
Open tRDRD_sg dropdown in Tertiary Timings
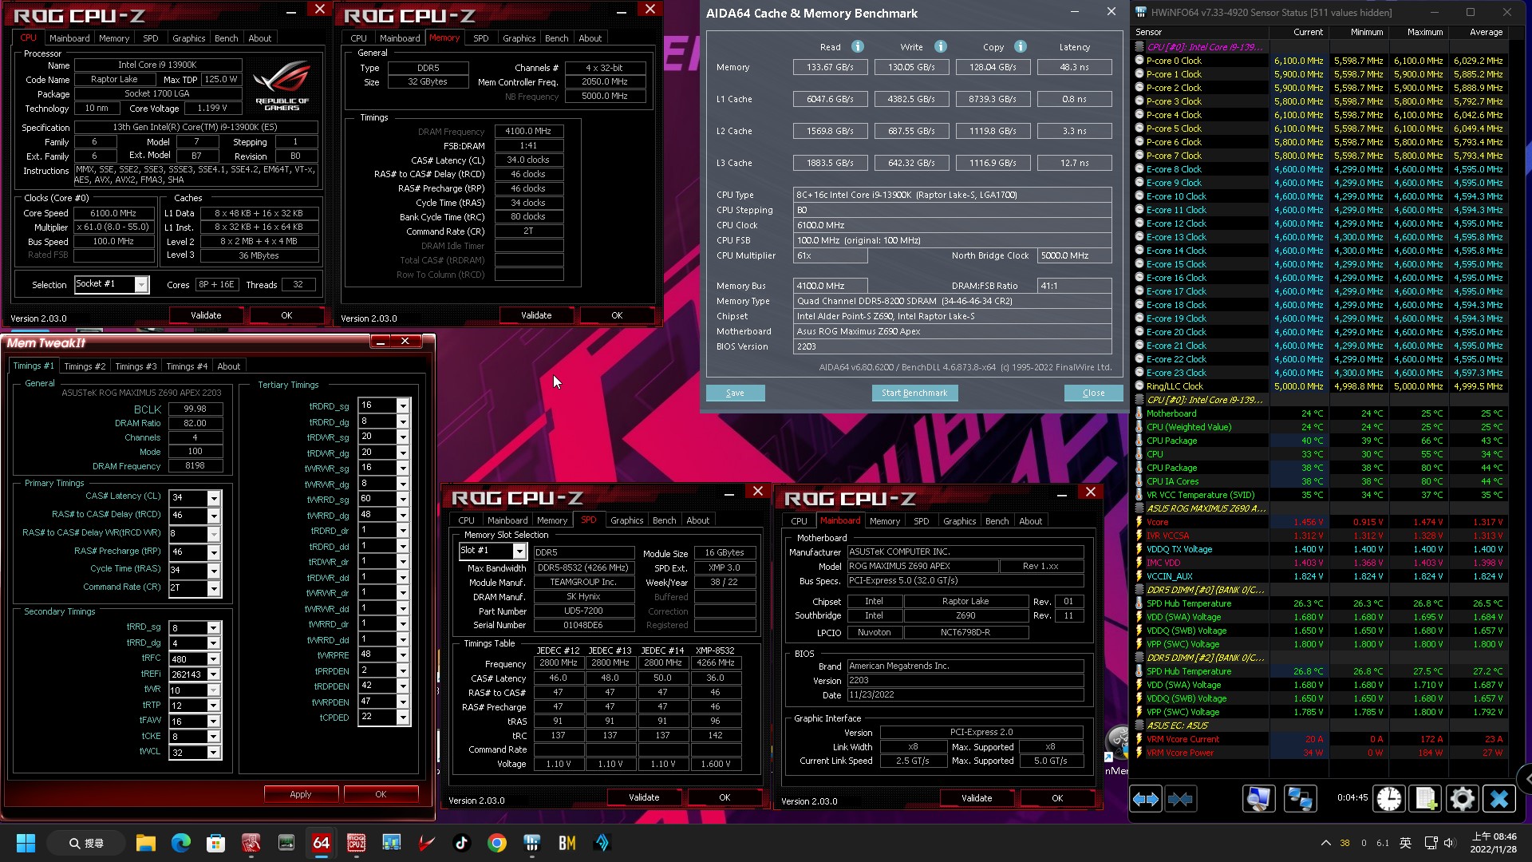[403, 406]
